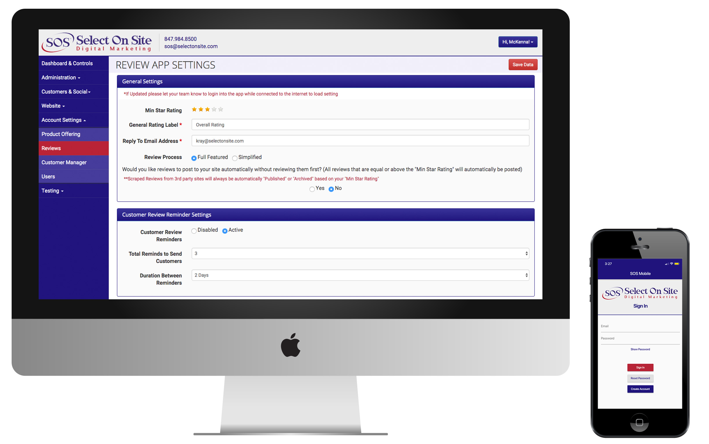Image resolution: width=709 pixels, height=444 pixels.
Task: Click the Customer Manager icon
Action: [64, 162]
